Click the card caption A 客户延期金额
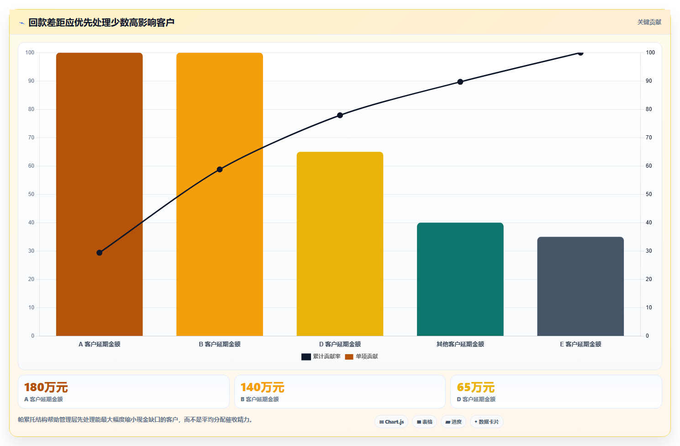The image size is (680, 446). (x=43, y=399)
